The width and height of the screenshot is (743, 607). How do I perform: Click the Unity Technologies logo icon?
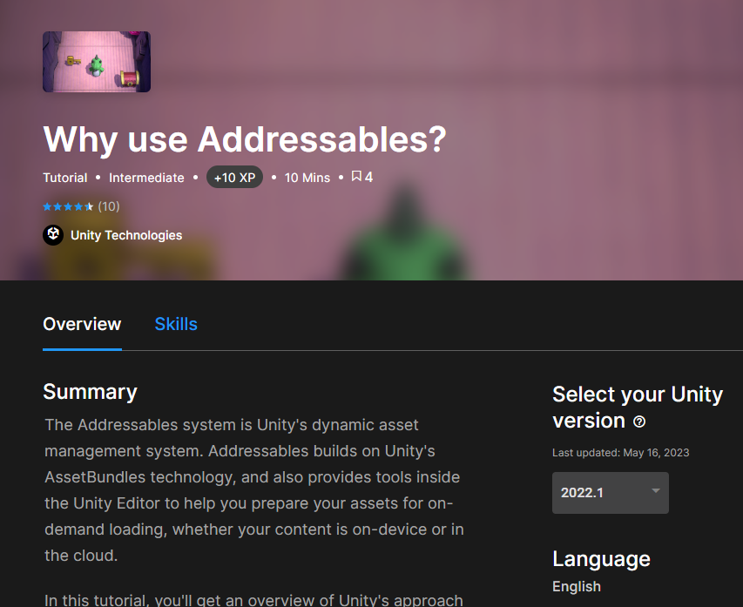point(53,235)
